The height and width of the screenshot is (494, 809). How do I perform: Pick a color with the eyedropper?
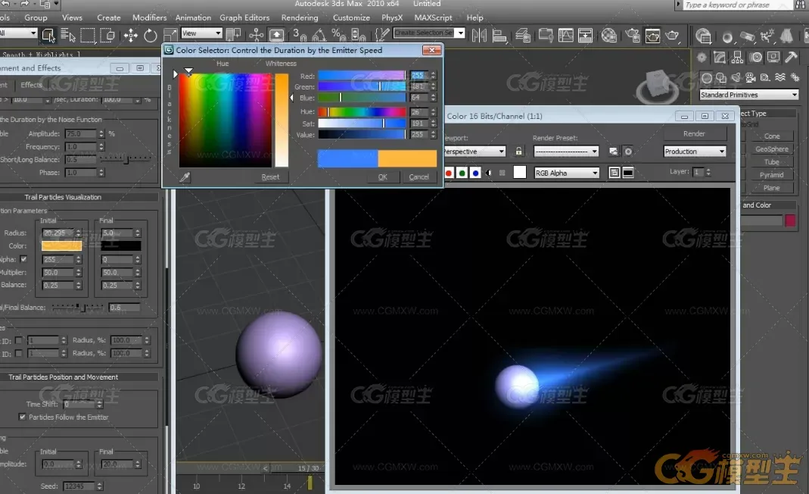pos(185,177)
